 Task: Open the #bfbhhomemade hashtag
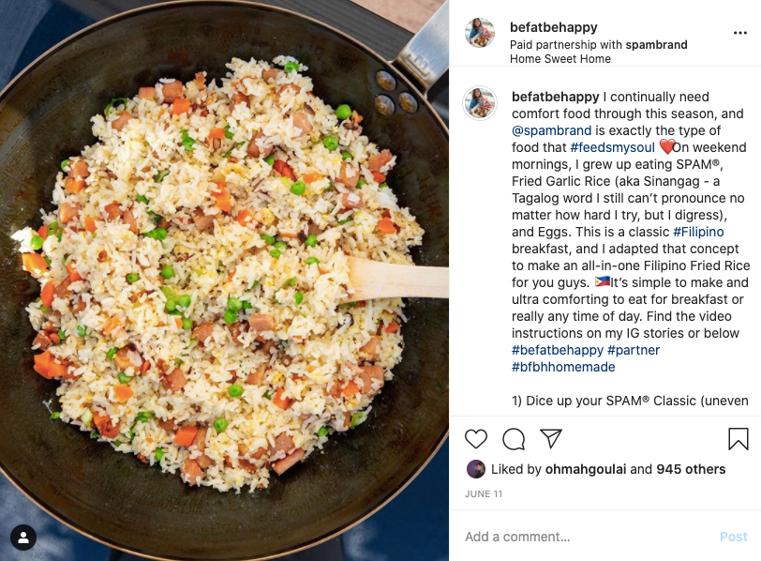563,367
